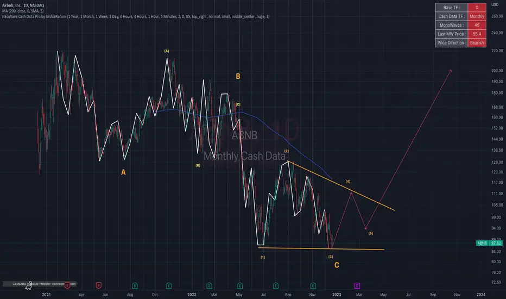Click the 168.00 price axis label
The width and height of the screenshot is (506, 299).
point(497,107)
